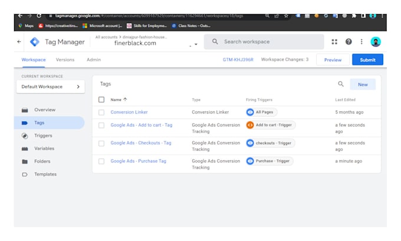Click the Preview button
401x241 pixels.
(333, 60)
